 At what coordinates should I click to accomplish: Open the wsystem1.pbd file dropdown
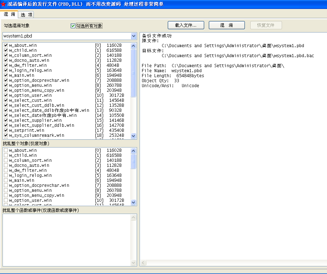click(134, 36)
